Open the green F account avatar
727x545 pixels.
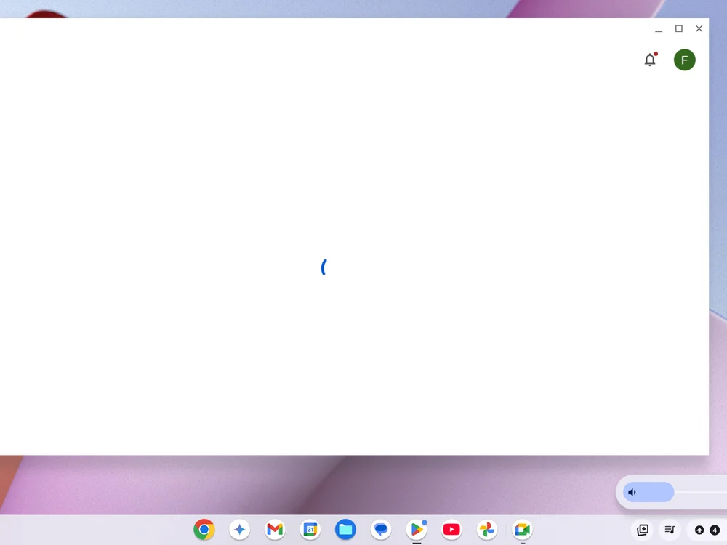tap(684, 60)
